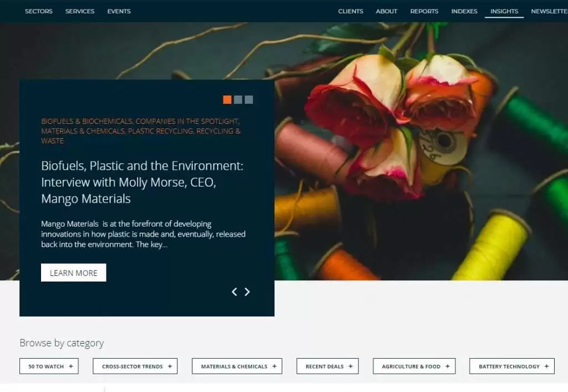Open the Sectors menu
568x392 pixels.
pyautogui.click(x=38, y=11)
